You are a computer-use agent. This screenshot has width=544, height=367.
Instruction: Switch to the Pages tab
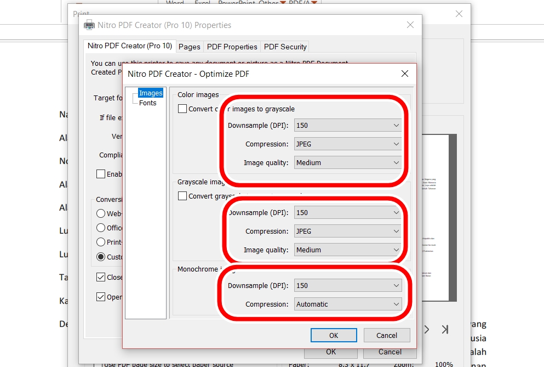[x=190, y=47]
